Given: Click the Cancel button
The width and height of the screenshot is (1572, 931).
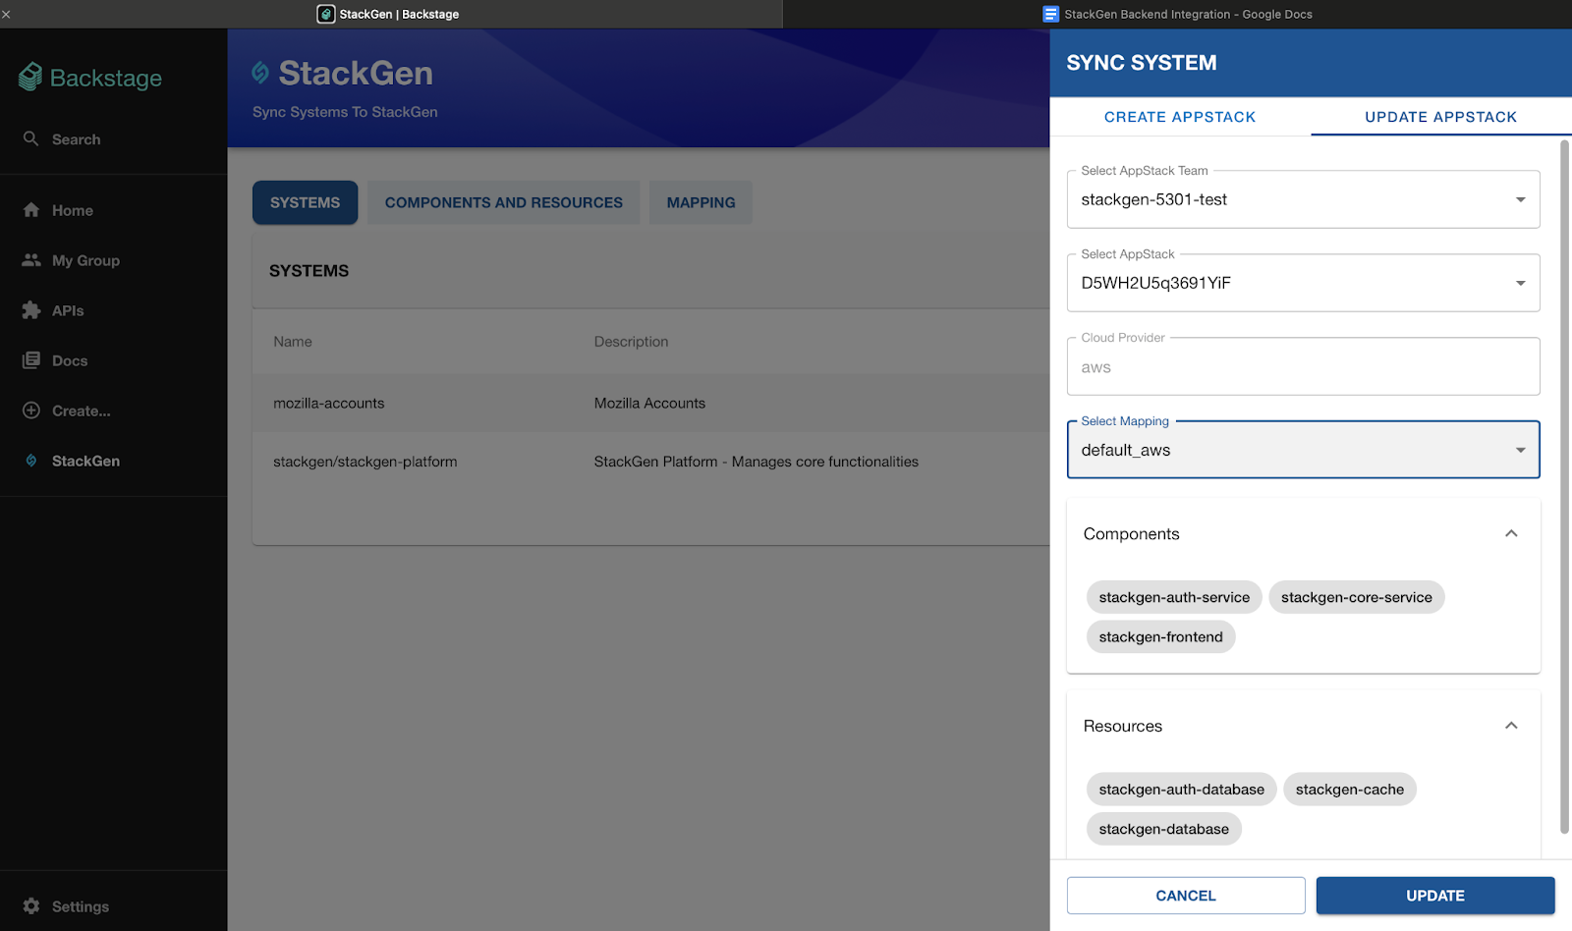Looking at the screenshot, I should 1186,896.
